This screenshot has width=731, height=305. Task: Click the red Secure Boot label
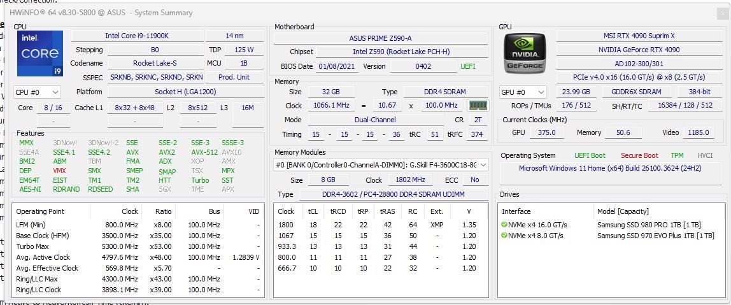click(x=639, y=155)
